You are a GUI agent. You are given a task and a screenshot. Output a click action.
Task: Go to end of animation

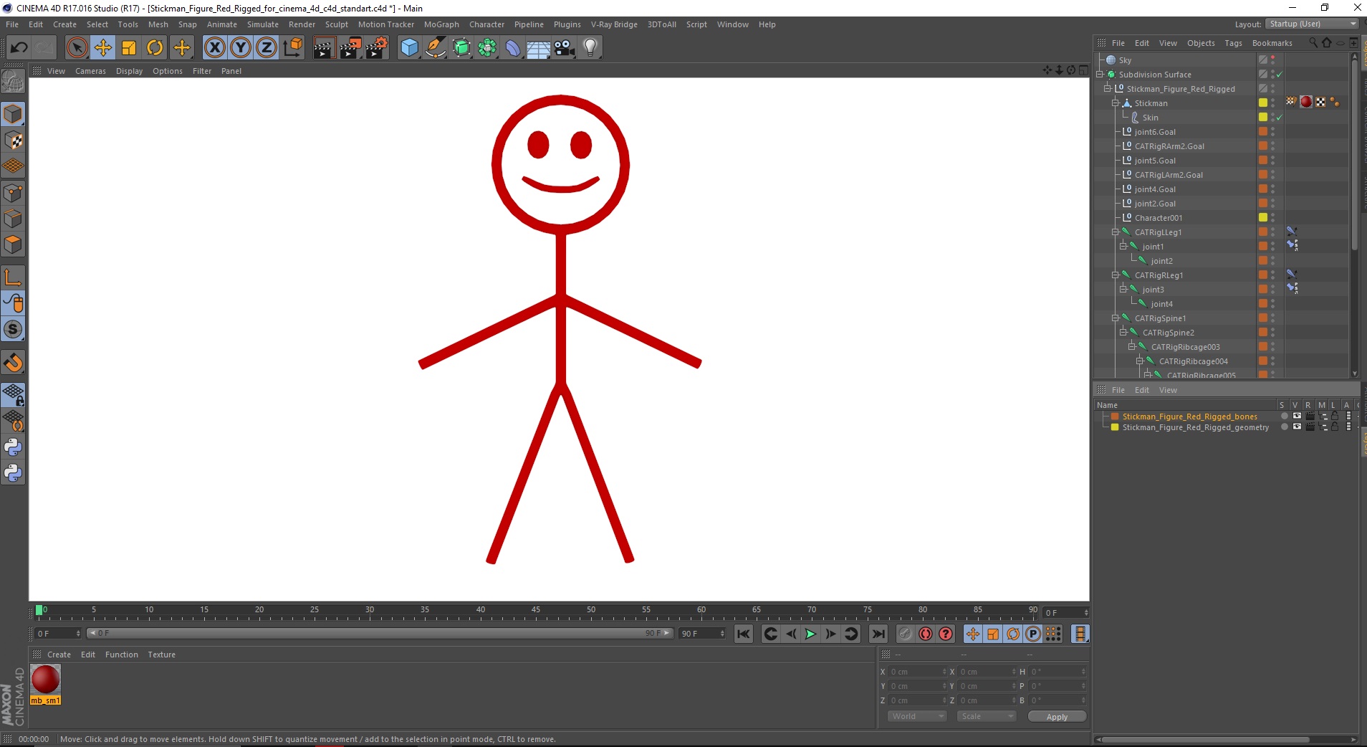tap(878, 634)
